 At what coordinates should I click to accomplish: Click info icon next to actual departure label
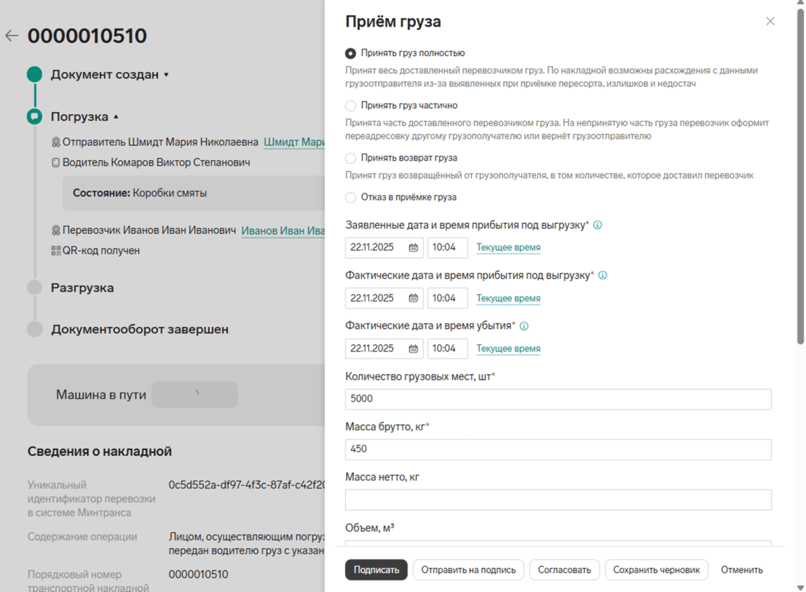524,326
